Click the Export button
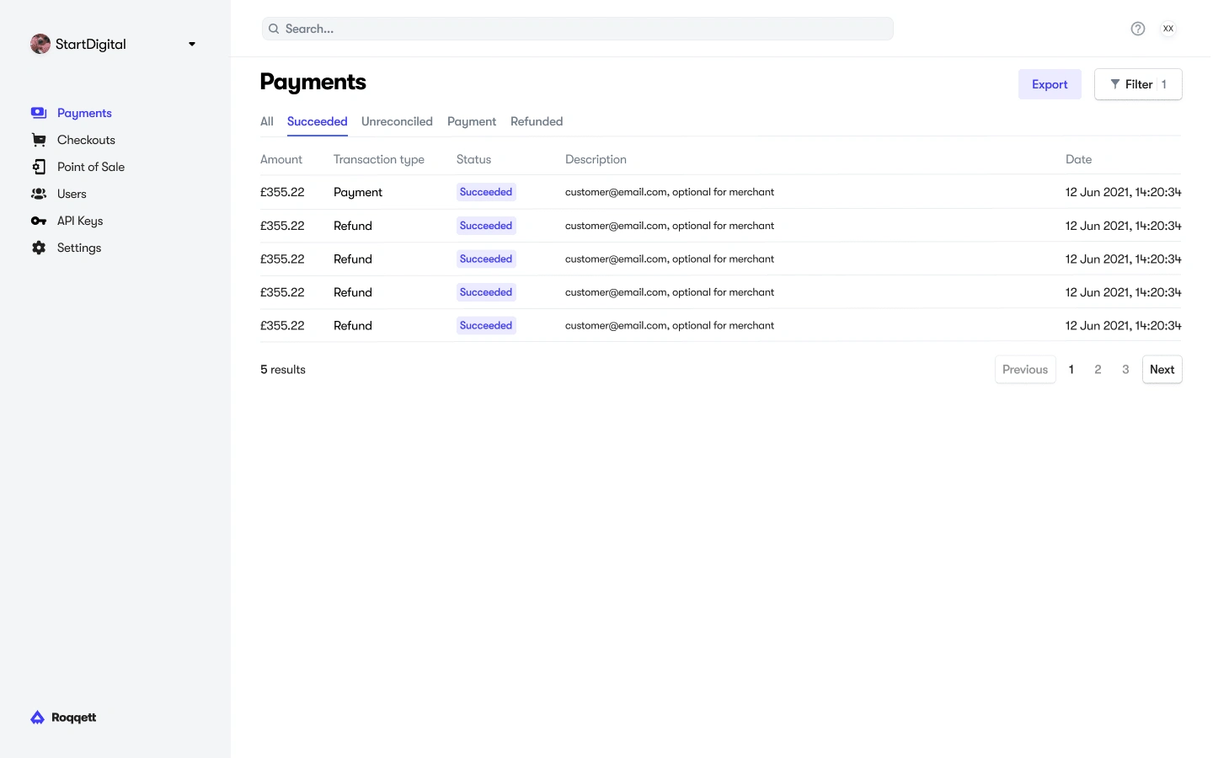The image size is (1213, 758). click(1050, 84)
